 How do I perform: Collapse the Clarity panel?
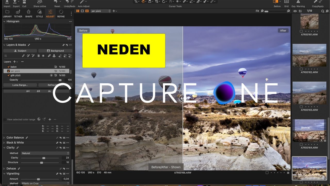pos(4,148)
